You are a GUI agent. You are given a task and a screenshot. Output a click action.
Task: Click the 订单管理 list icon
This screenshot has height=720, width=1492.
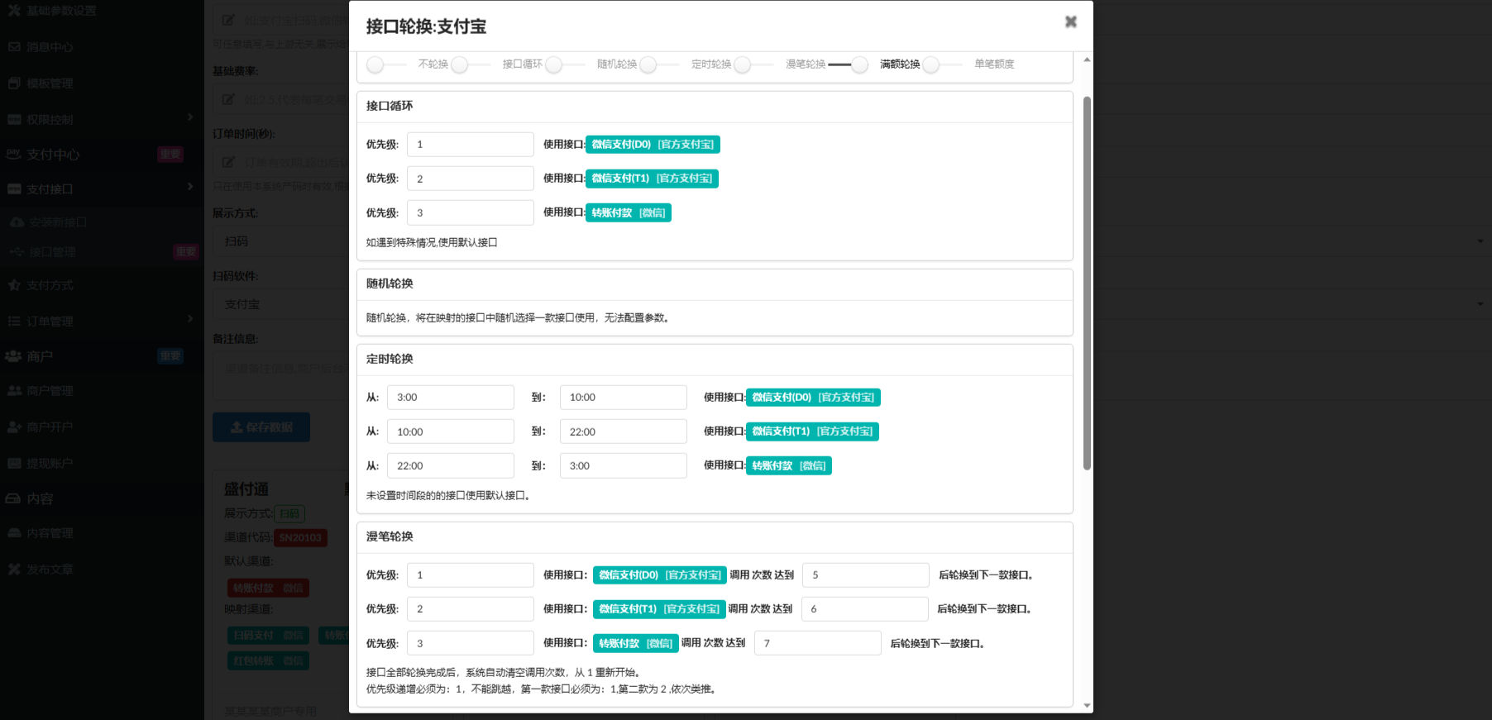pyautogui.click(x=14, y=322)
